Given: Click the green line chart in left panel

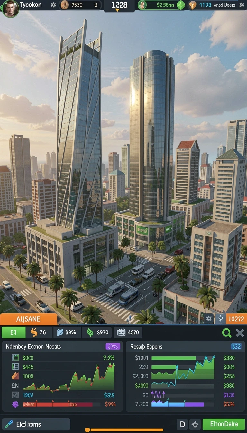Looking at the screenshot, I should [x=69, y=377].
